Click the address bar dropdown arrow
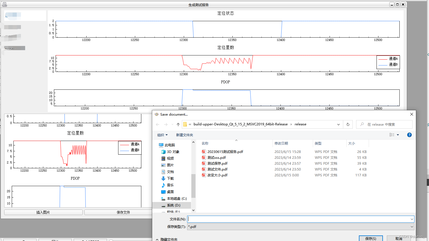Viewport: 429px width, 241px height. click(x=338, y=124)
